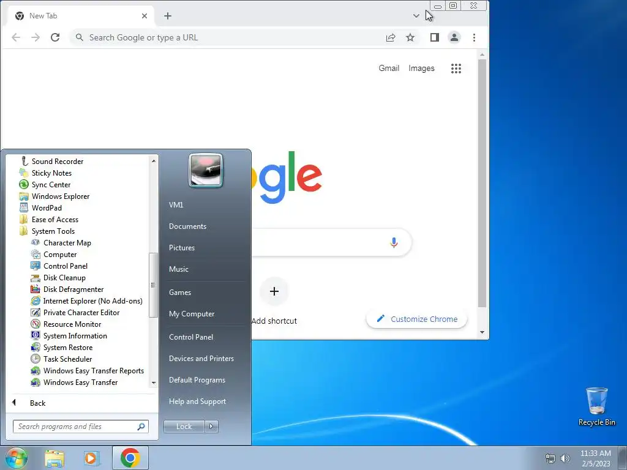Click the programs list scroll down arrow

click(x=154, y=383)
